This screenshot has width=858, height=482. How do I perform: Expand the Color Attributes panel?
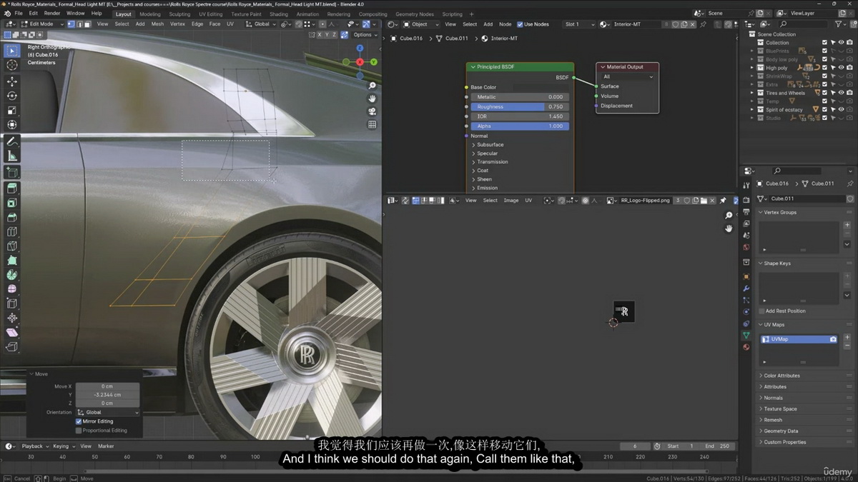coord(781,376)
